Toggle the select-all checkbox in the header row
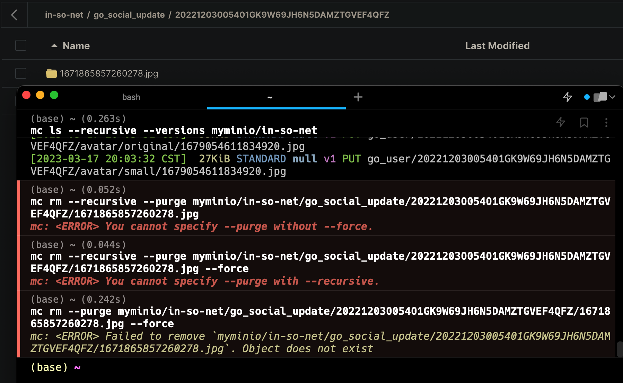Image resolution: width=623 pixels, height=383 pixels. [20, 45]
